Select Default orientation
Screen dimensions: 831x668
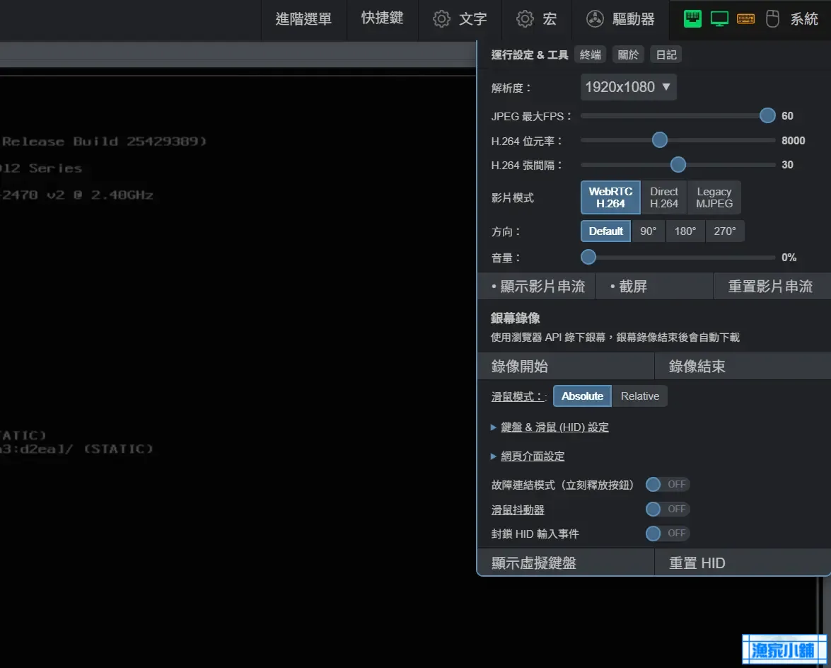tap(606, 231)
